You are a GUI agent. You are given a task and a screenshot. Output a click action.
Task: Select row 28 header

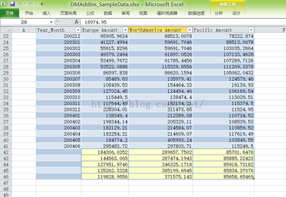6,67
